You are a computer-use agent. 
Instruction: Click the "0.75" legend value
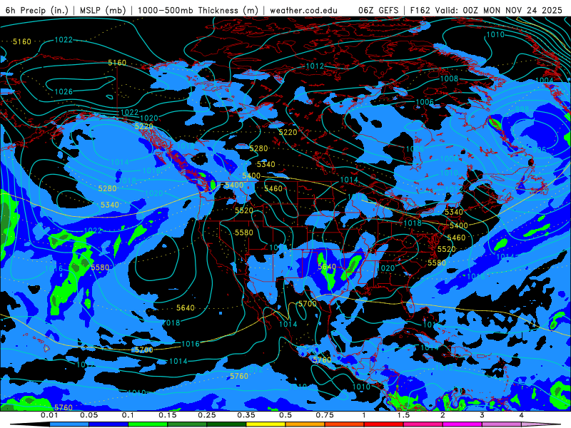point(325,415)
